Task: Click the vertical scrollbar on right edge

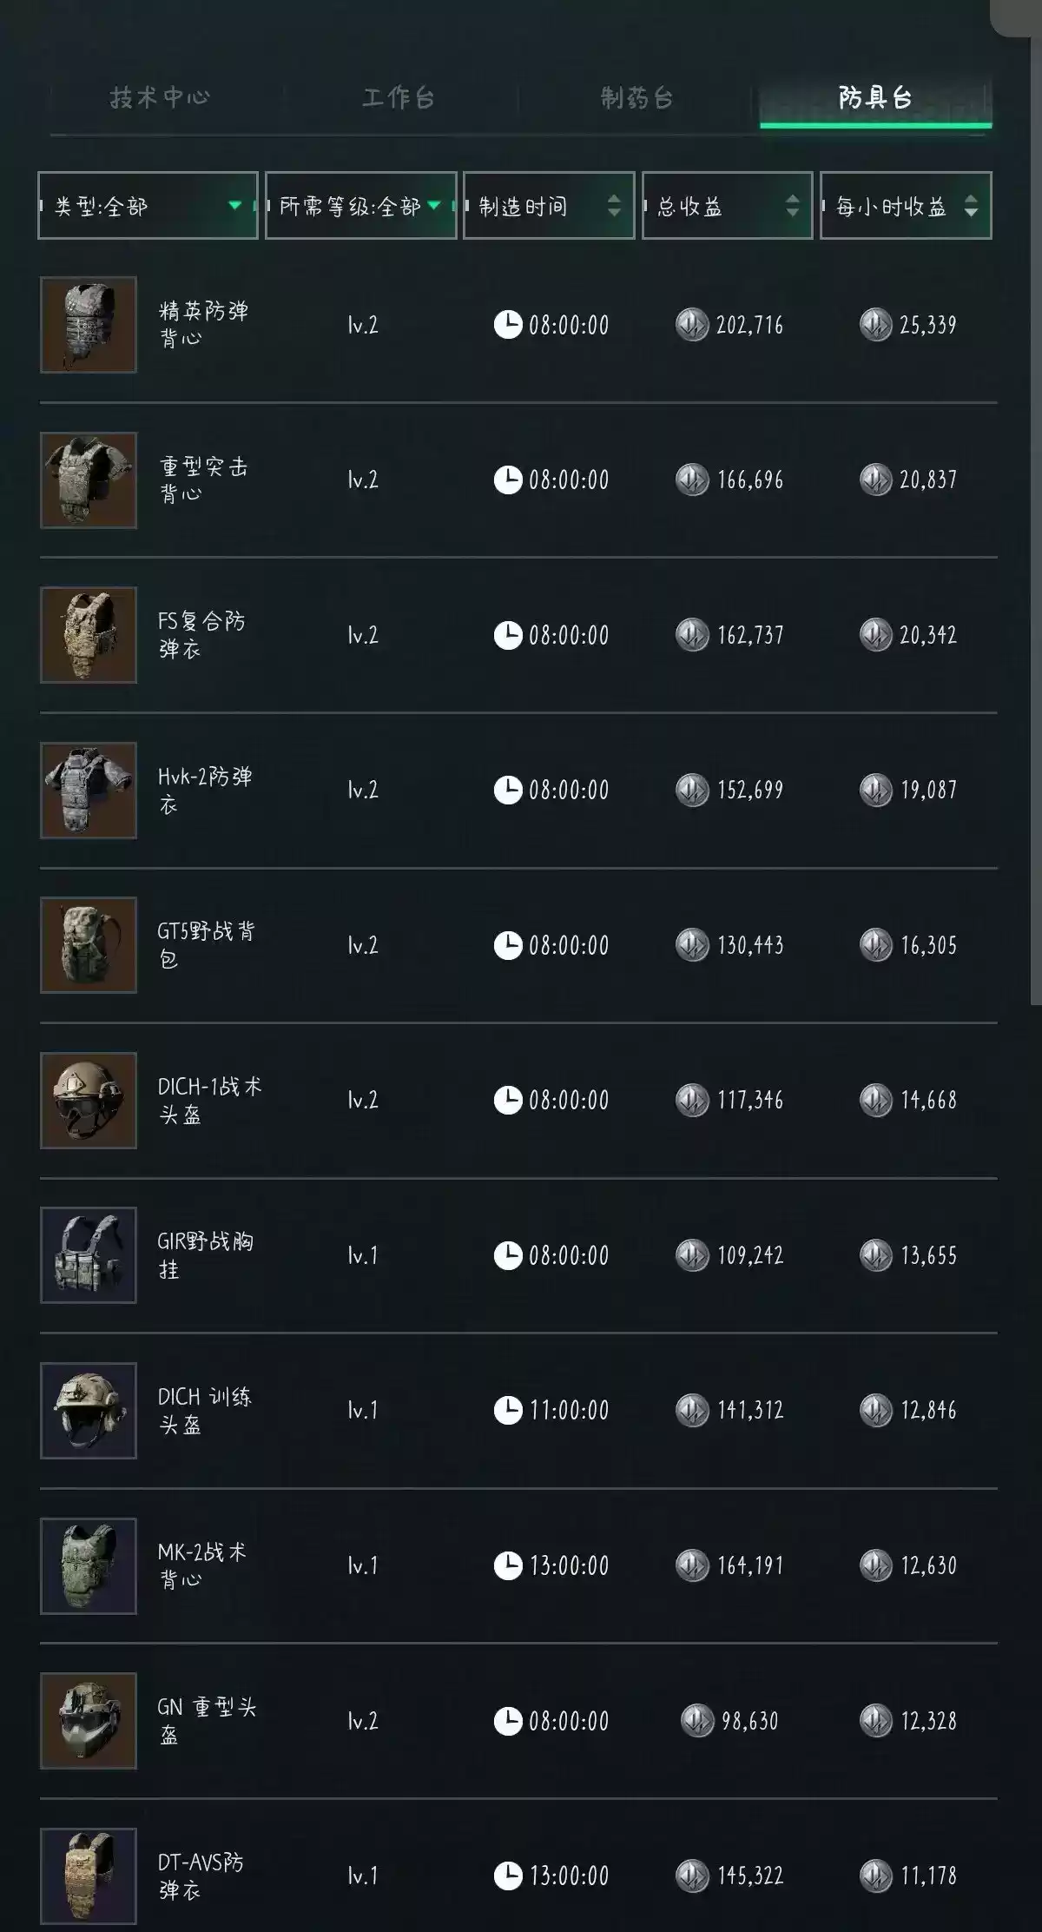Action: (x=1035, y=521)
